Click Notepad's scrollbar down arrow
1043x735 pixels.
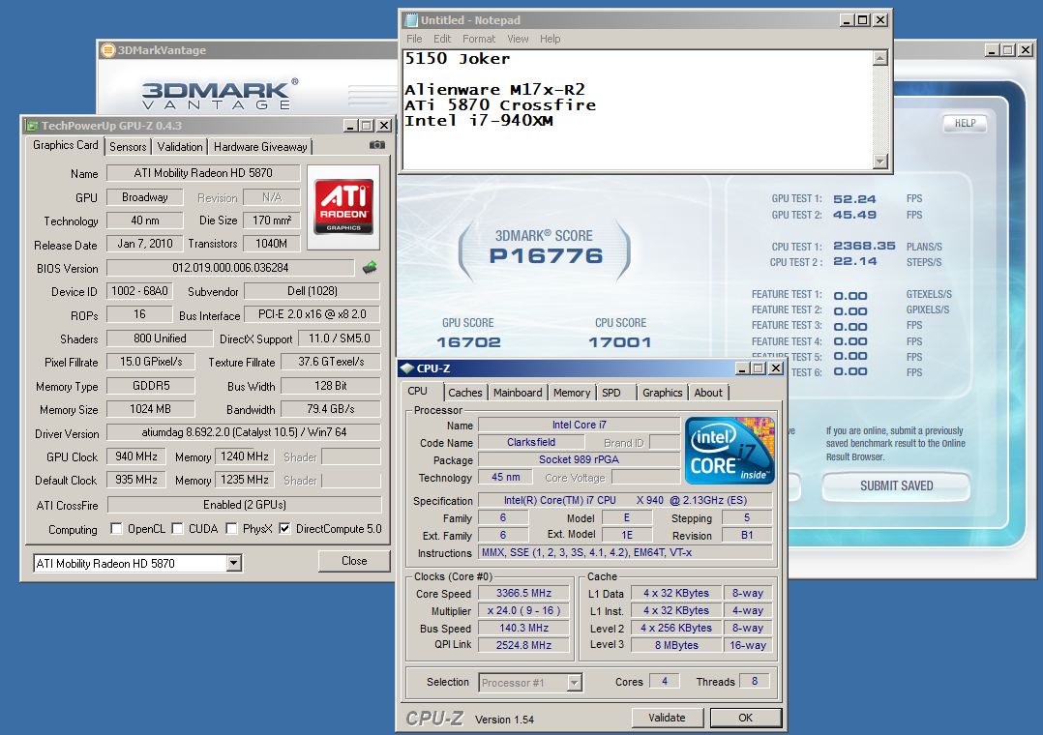click(x=879, y=162)
